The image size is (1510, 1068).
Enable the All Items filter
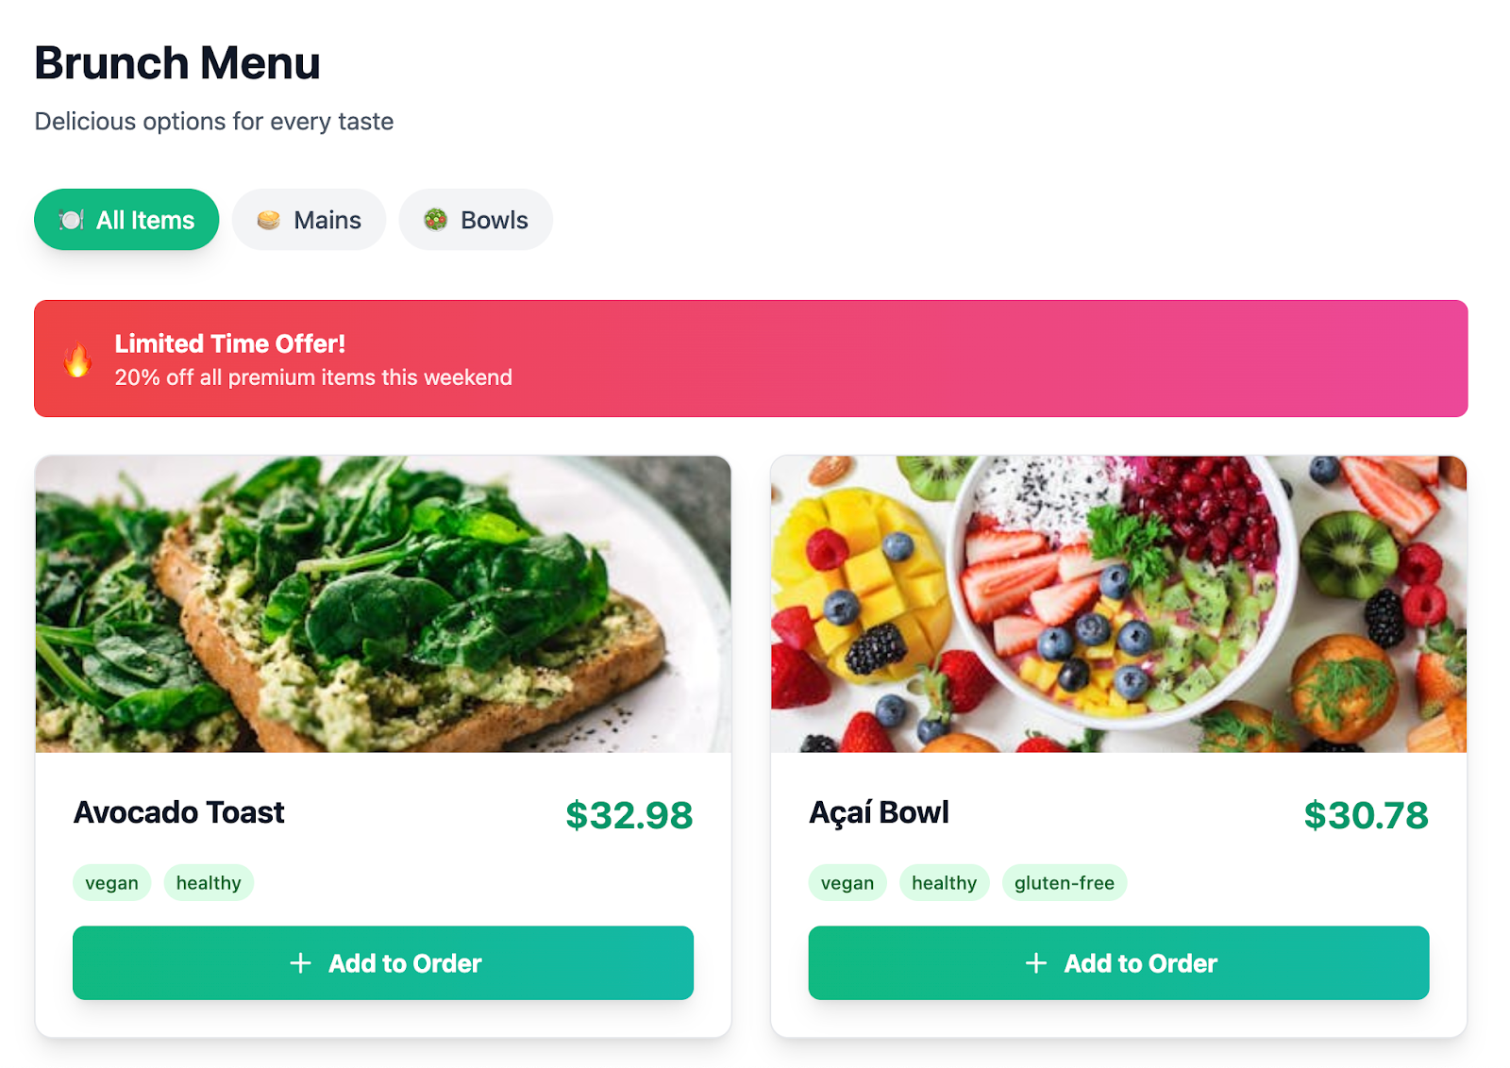(126, 220)
